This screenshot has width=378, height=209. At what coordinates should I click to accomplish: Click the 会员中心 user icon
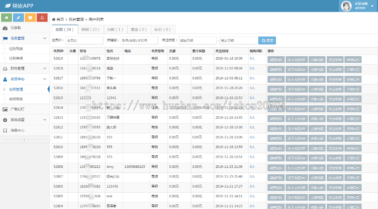(5, 79)
